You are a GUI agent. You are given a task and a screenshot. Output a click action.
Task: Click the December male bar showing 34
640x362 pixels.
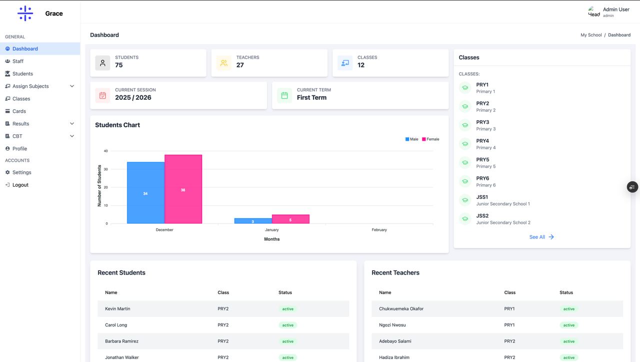tap(145, 193)
